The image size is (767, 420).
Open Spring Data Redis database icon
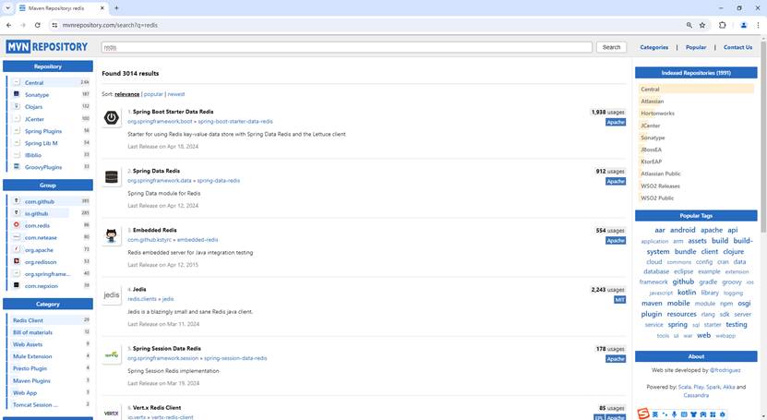point(112,177)
